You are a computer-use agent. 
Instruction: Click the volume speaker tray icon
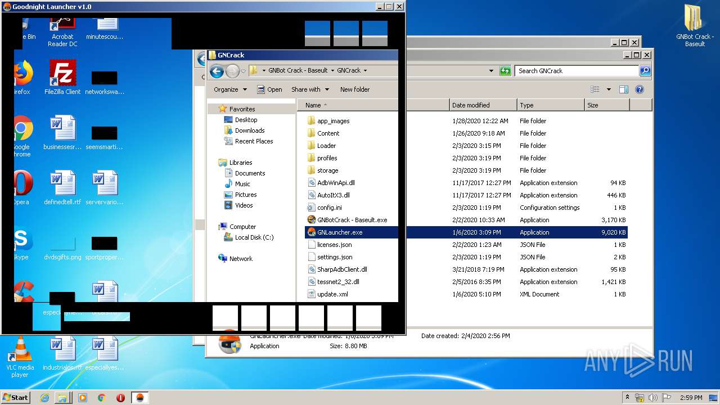tap(653, 398)
